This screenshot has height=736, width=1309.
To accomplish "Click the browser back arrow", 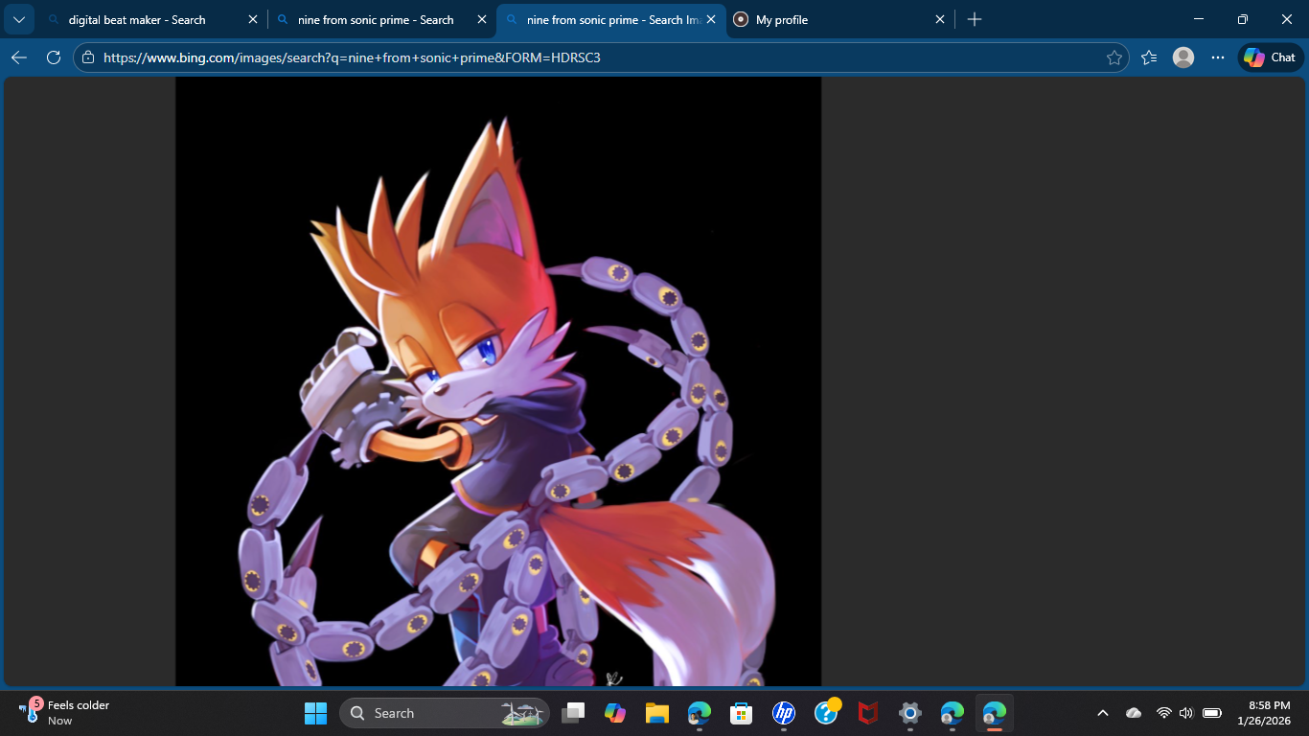I will (19, 57).
